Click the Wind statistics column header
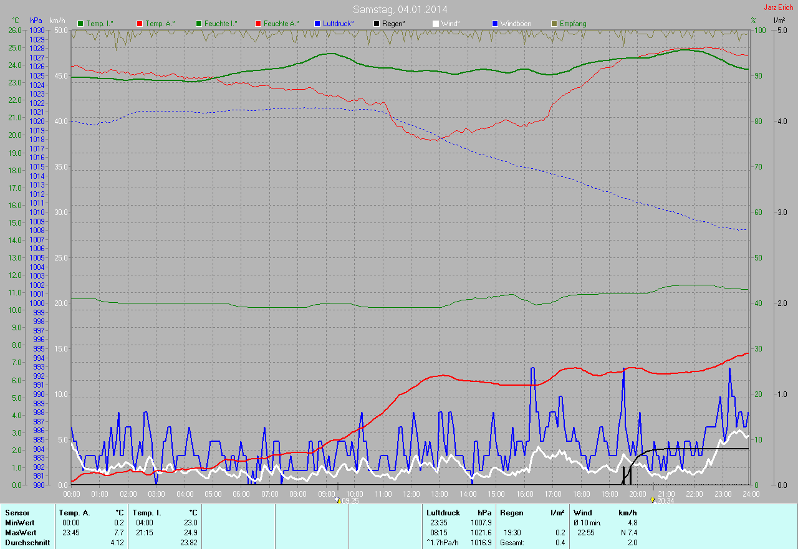This screenshot has height=549, width=798. click(582, 512)
